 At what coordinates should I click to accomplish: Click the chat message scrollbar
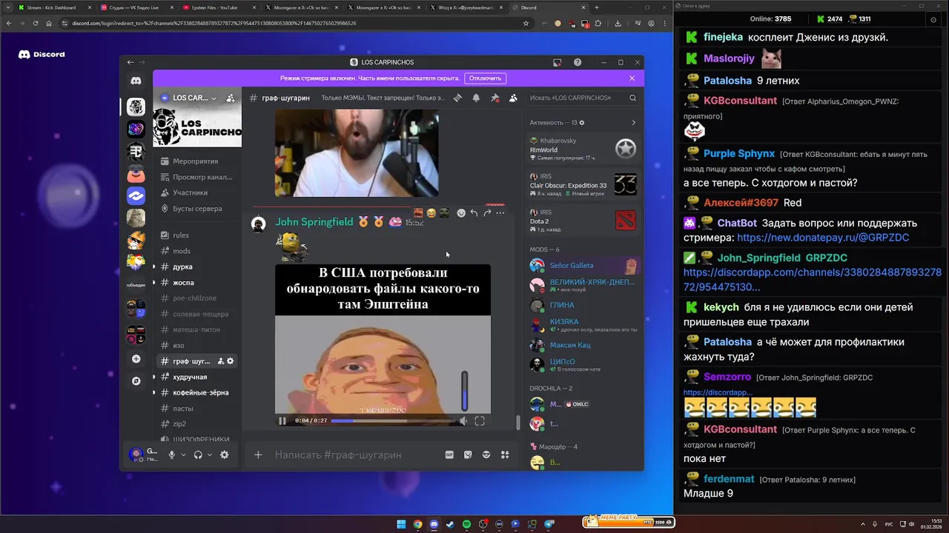pyautogui.click(x=518, y=423)
